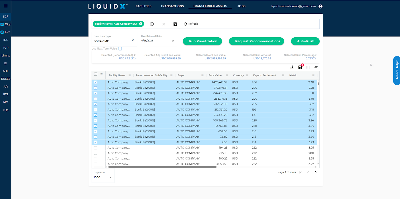The width and height of the screenshot is (400, 199).
Task: Click Request Recommendations button
Action: coord(256,41)
